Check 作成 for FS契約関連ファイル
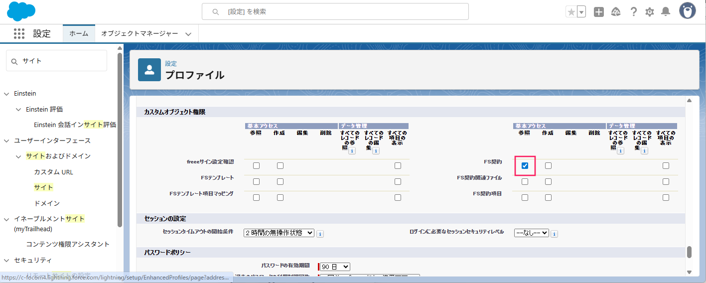The image size is (706, 283). coord(548,182)
